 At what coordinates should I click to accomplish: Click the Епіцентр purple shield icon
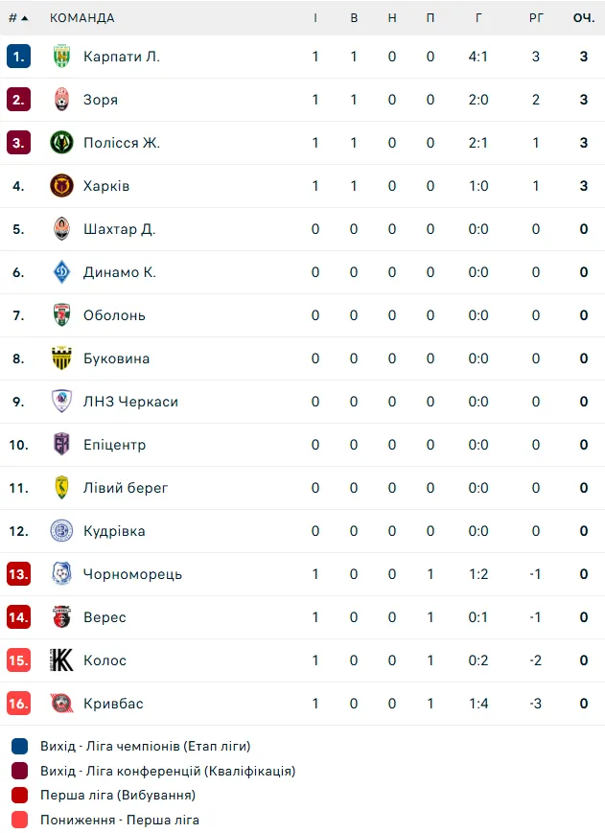point(61,444)
